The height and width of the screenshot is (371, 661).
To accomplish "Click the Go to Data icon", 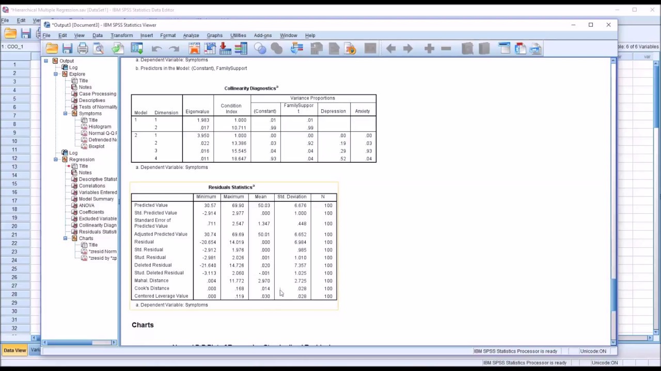I will tap(194, 48).
